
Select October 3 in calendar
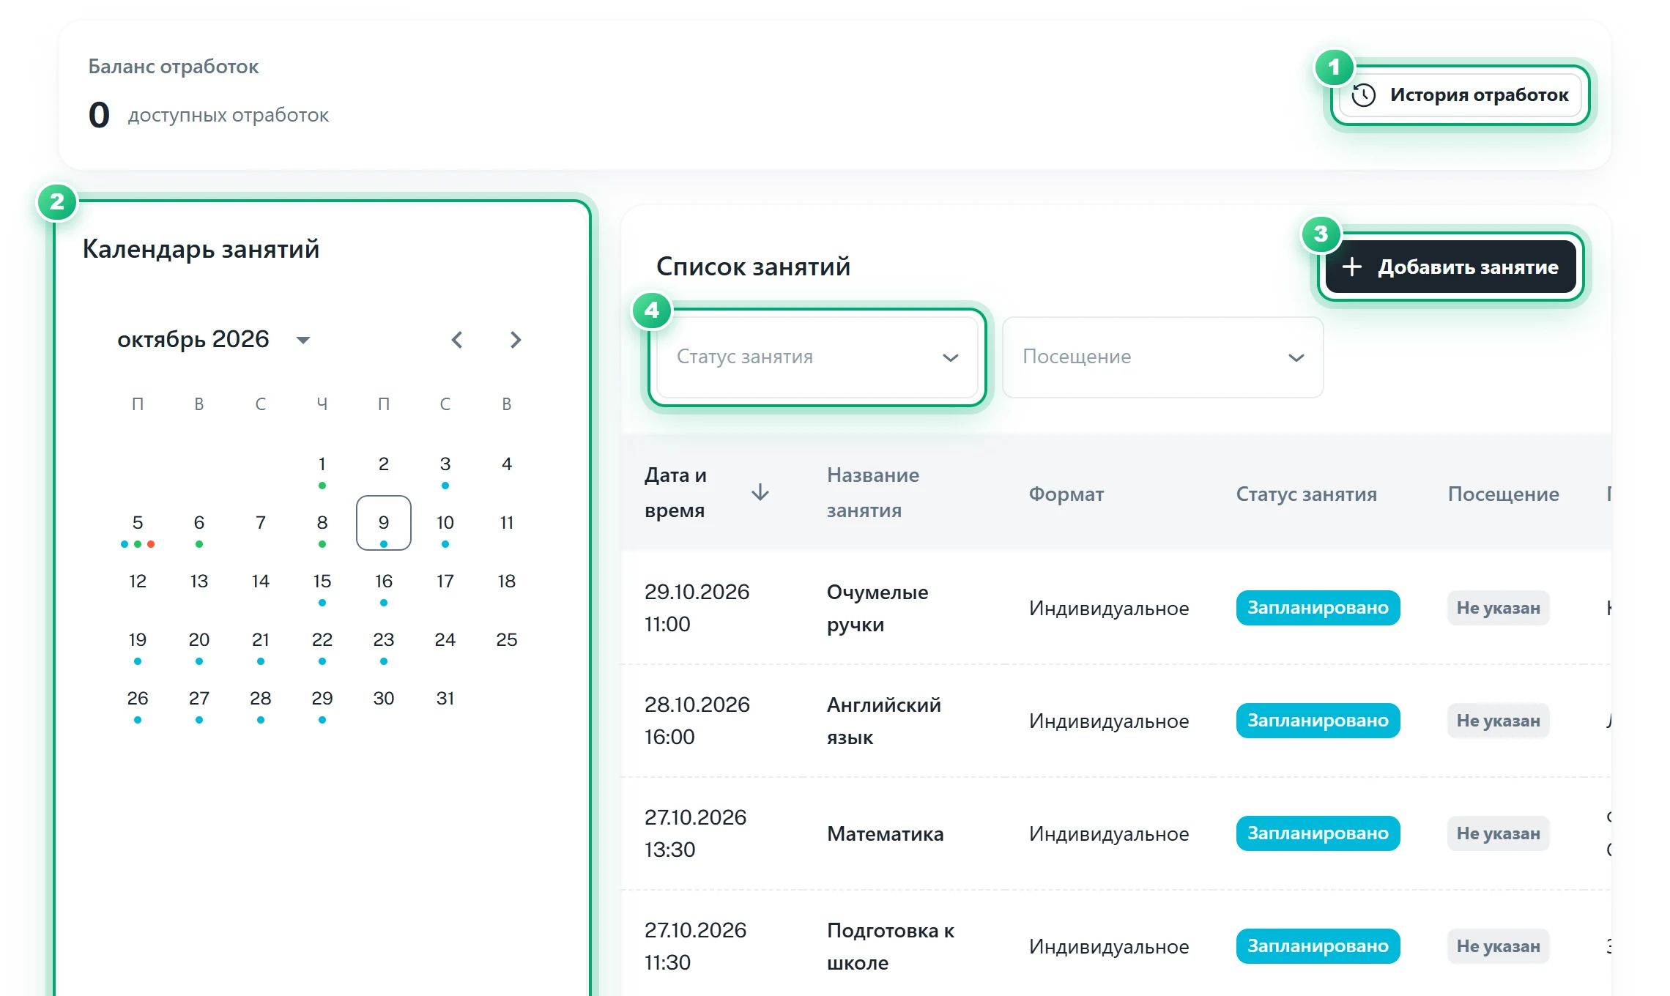pyautogui.click(x=445, y=464)
